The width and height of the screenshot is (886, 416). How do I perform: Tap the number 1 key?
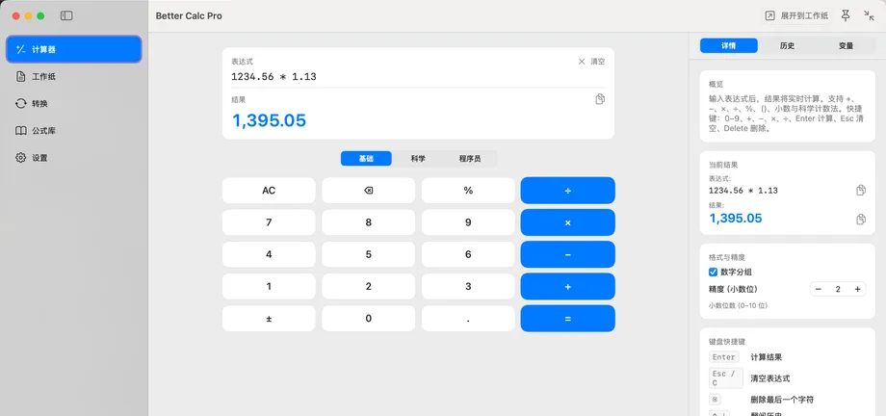[269, 287]
